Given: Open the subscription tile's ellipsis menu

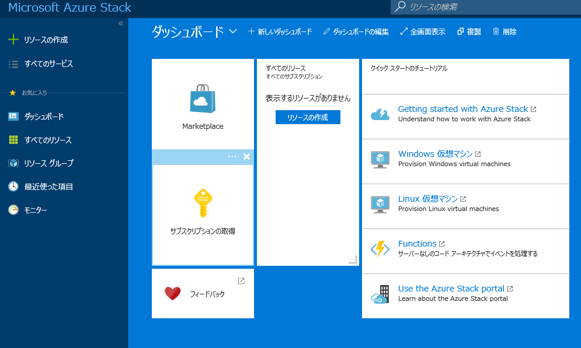Looking at the screenshot, I should (232, 156).
